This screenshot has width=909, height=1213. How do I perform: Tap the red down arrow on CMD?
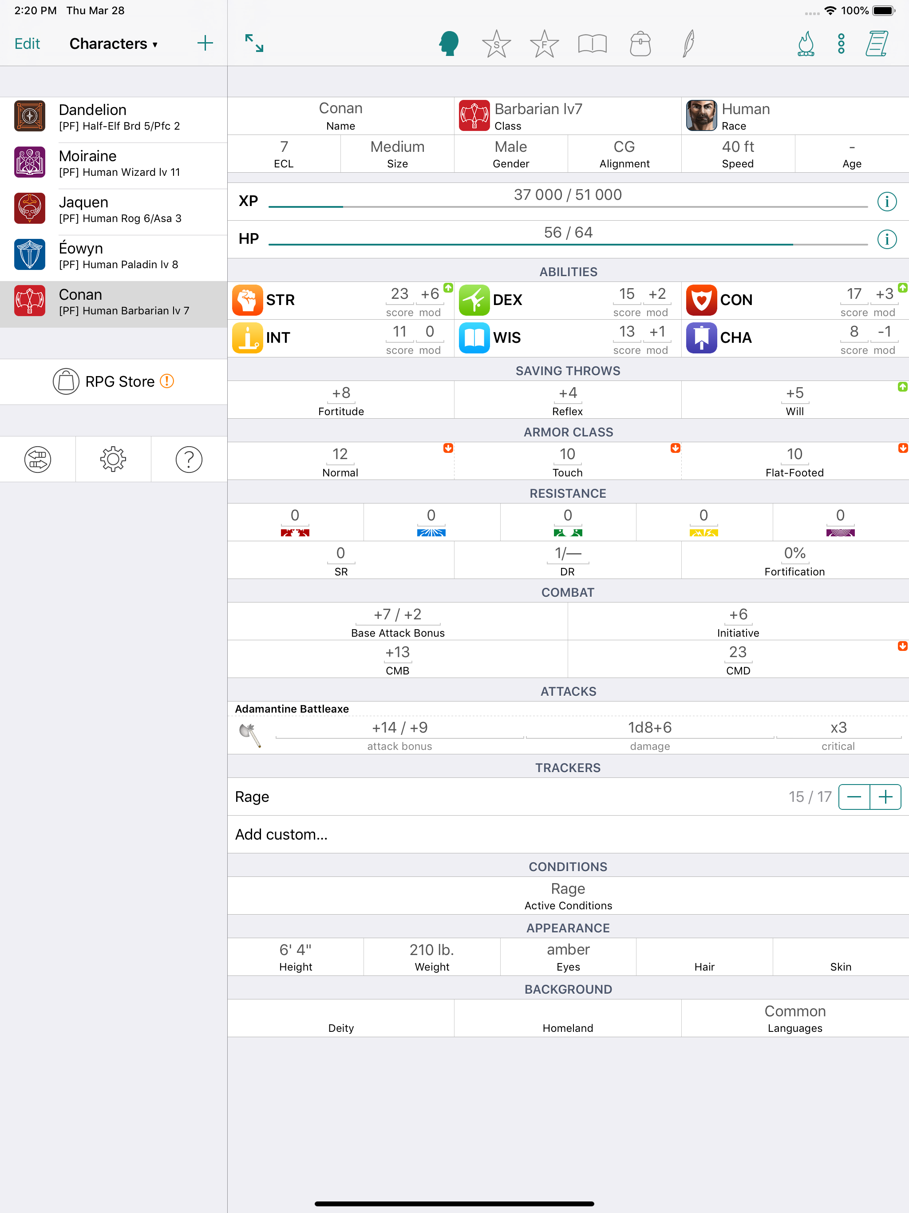pyautogui.click(x=902, y=646)
